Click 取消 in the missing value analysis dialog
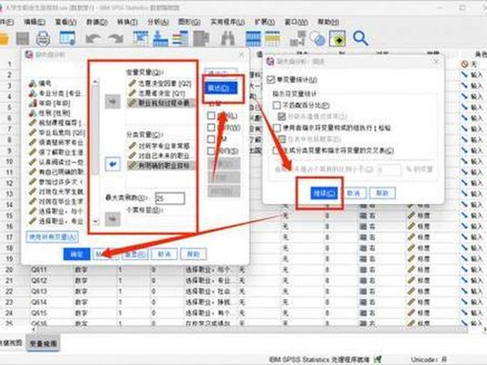 tap(164, 254)
